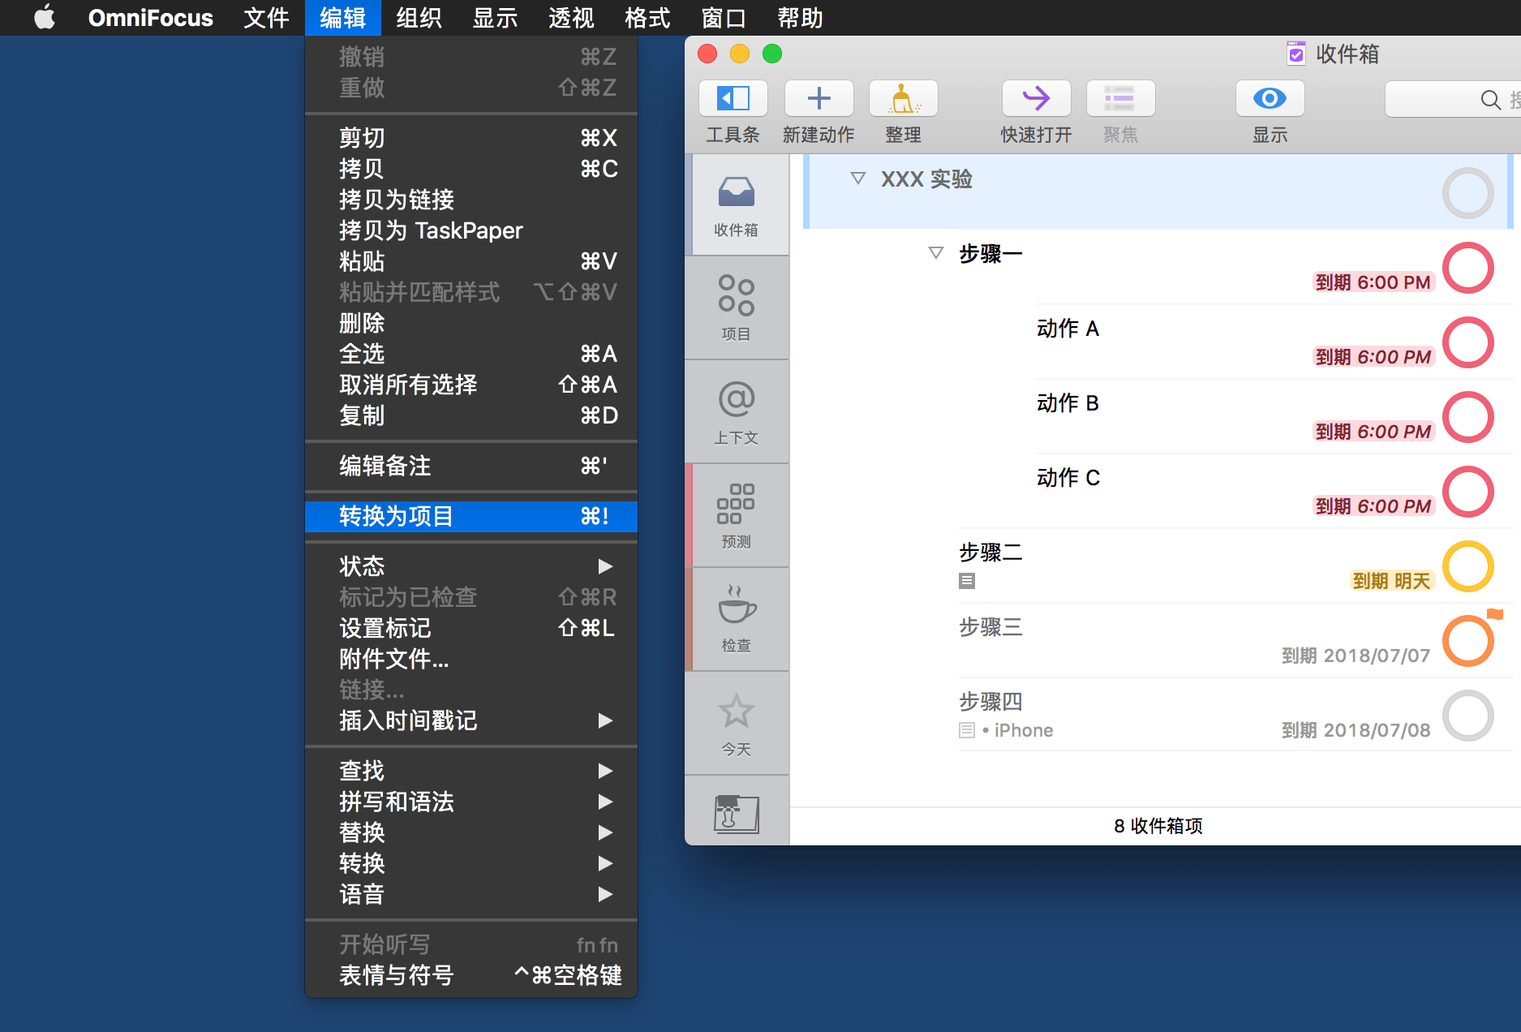Select 拷贝为 TaskPaper menu item
This screenshot has width=1521, height=1032.
pos(471,230)
